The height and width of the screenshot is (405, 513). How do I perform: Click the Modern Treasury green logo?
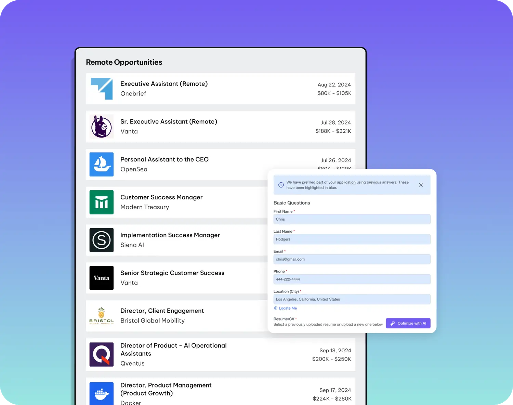pos(102,202)
